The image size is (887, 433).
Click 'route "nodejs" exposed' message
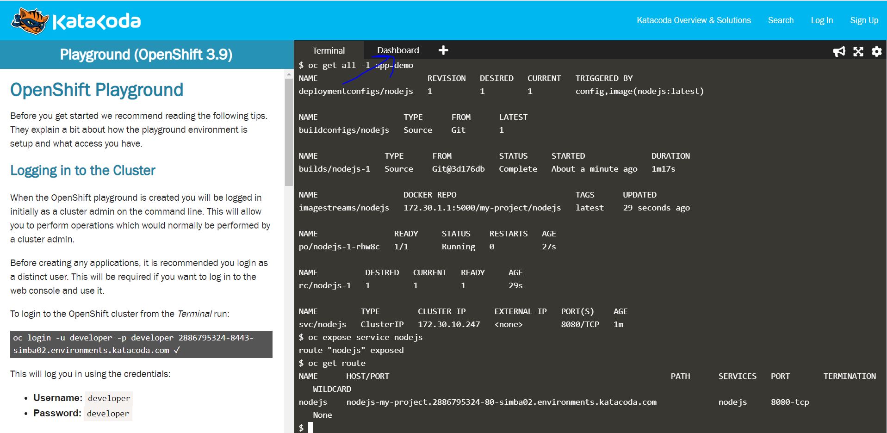pyautogui.click(x=351, y=350)
